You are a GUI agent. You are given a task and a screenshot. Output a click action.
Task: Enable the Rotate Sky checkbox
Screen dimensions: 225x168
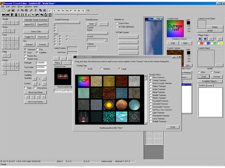(x=25, y=56)
